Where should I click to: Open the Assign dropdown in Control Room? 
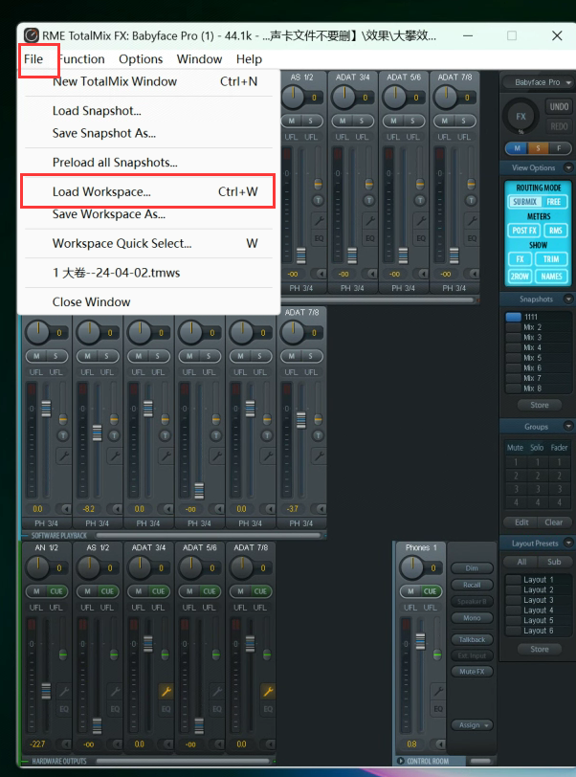click(473, 725)
